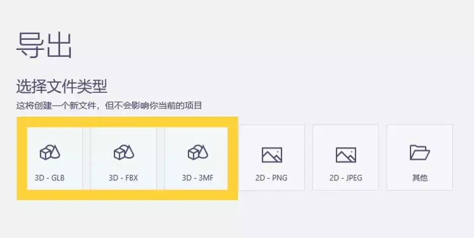Click the narrow strip between FBX and 3MF tiles
Screen dimensions: 474x238
tap(161, 158)
